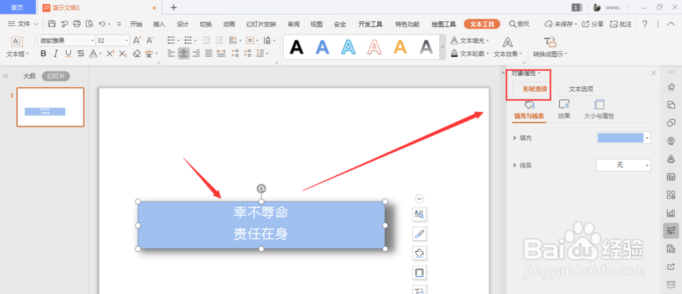Click the Increase Indent icon
This screenshot has height=294, width=682.
(219, 40)
